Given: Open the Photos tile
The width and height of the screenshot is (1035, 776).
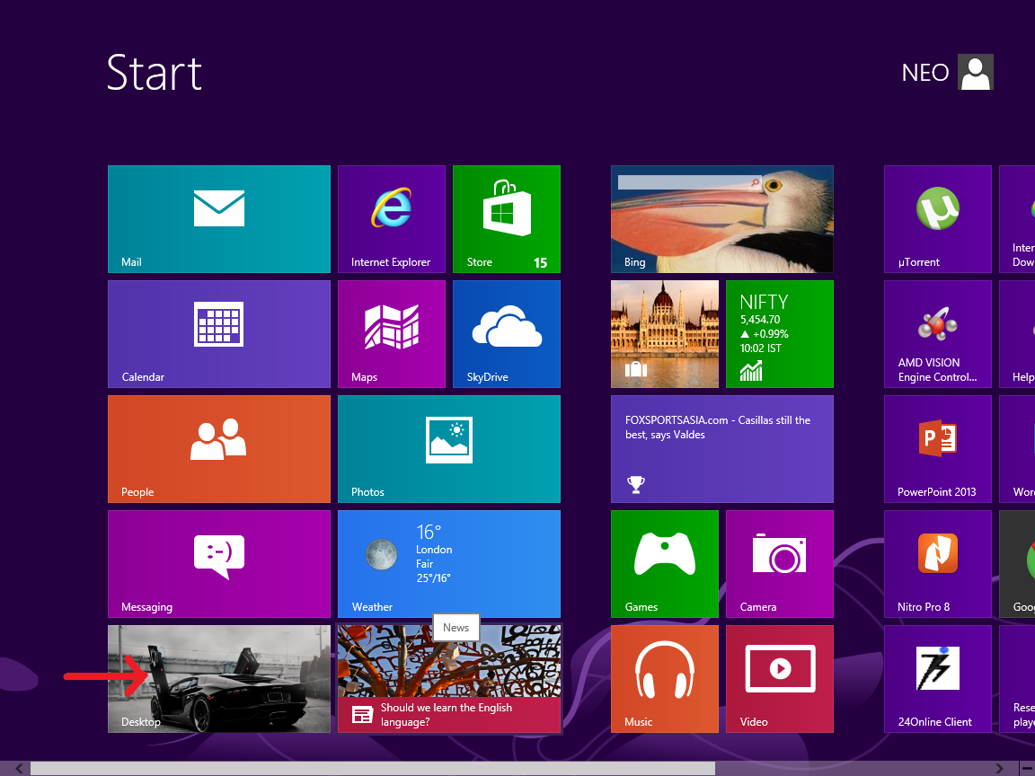Looking at the screenshot, I should [449, 449].
